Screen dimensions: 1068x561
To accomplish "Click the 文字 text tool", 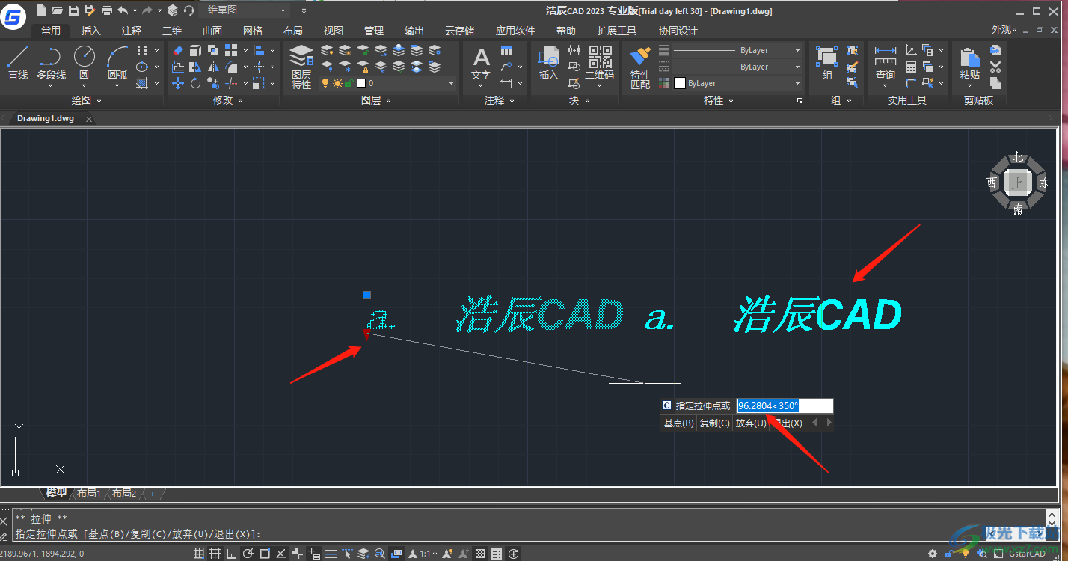I will pos(481,65).
